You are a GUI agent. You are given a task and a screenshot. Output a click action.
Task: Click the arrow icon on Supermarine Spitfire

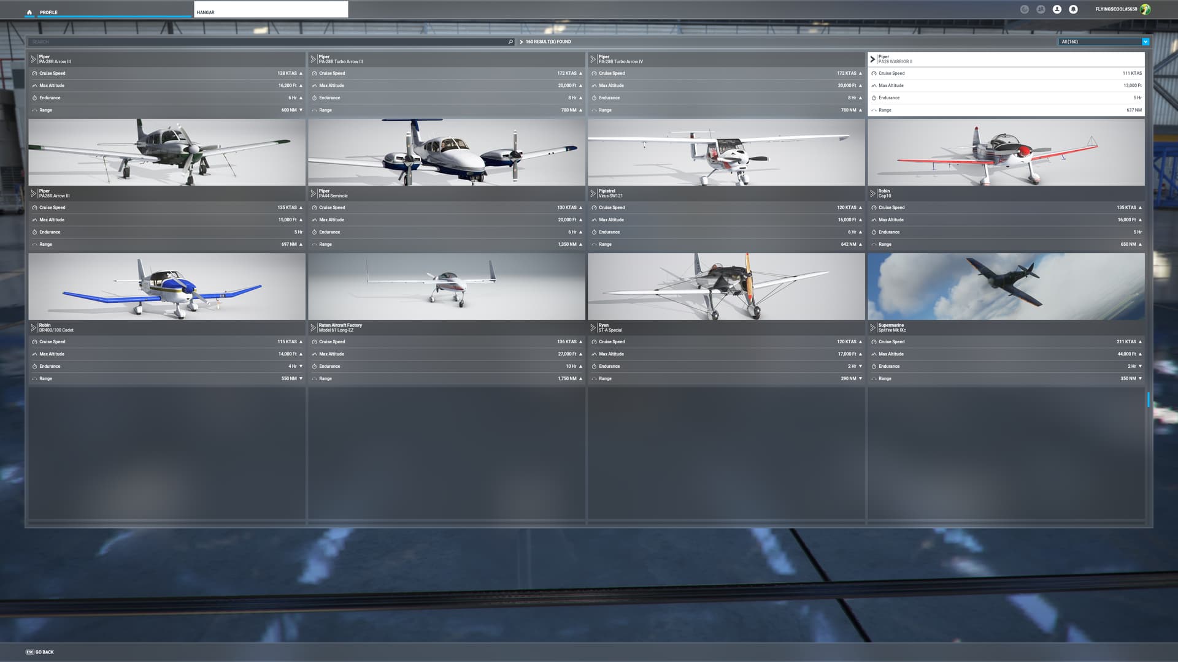pyautogui.click(x=872, y=328)
